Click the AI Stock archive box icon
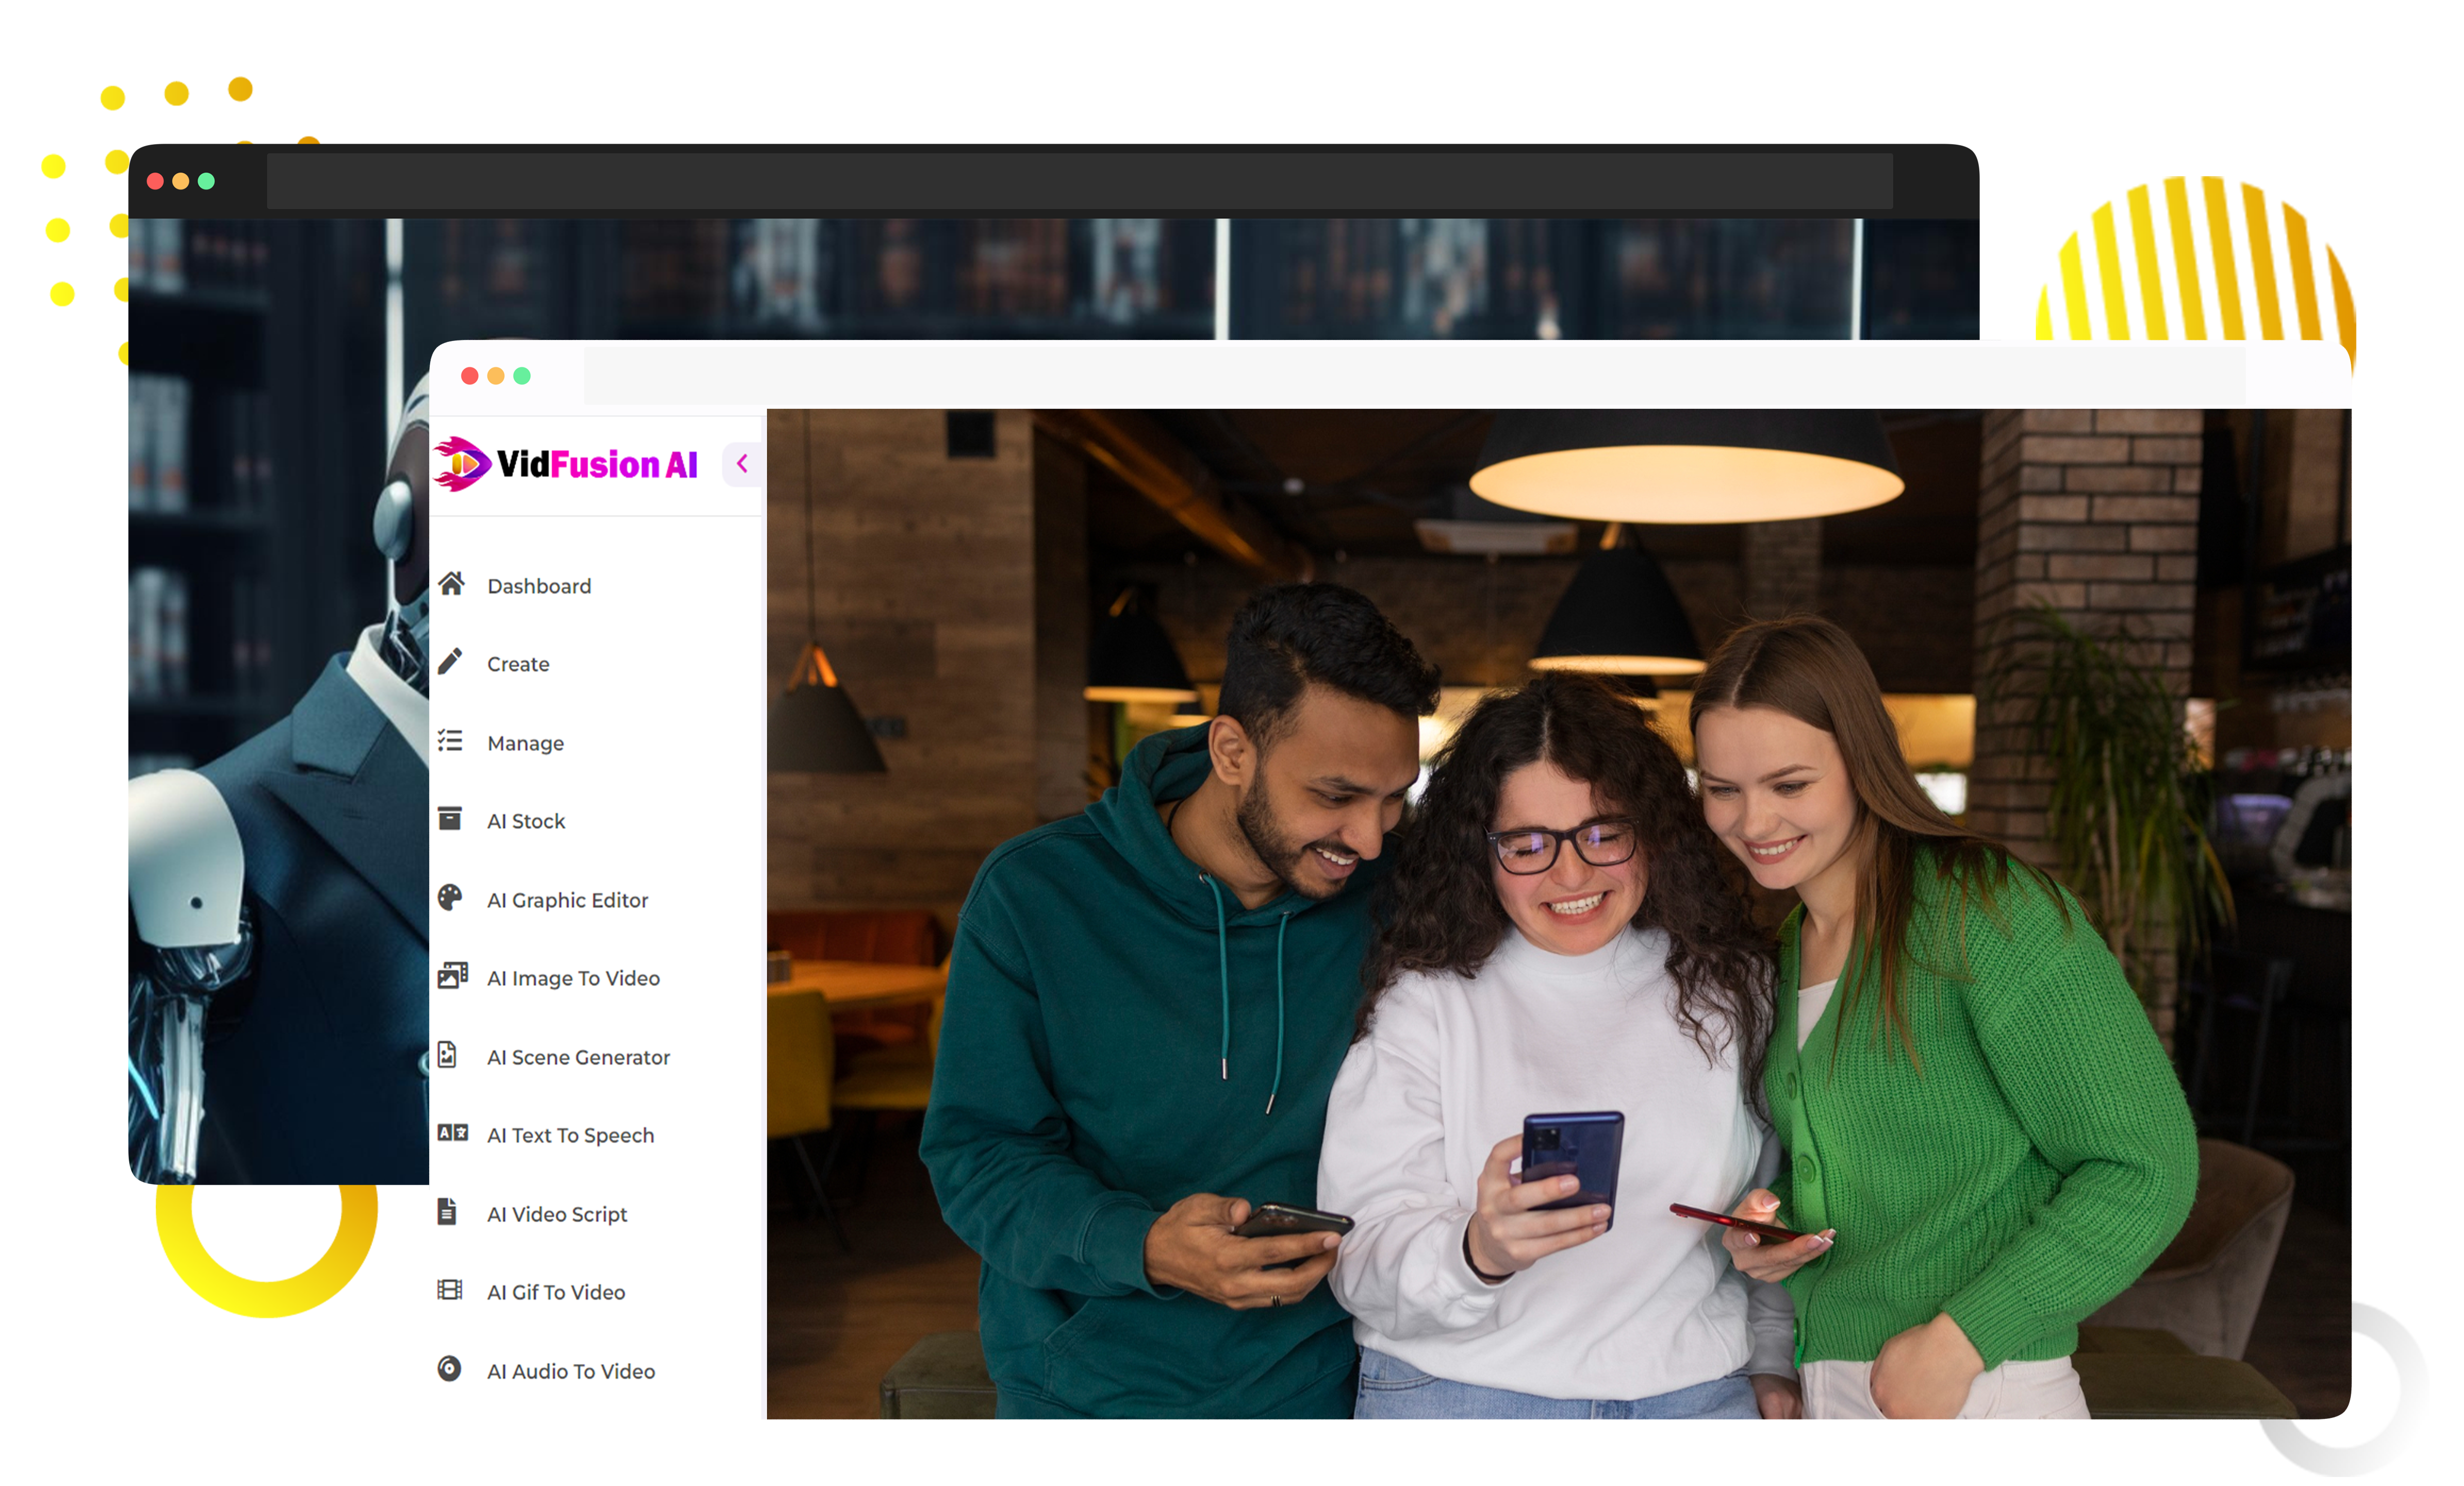The image size is (2464, 1486). pyautogui.click(x=450, y=819)
